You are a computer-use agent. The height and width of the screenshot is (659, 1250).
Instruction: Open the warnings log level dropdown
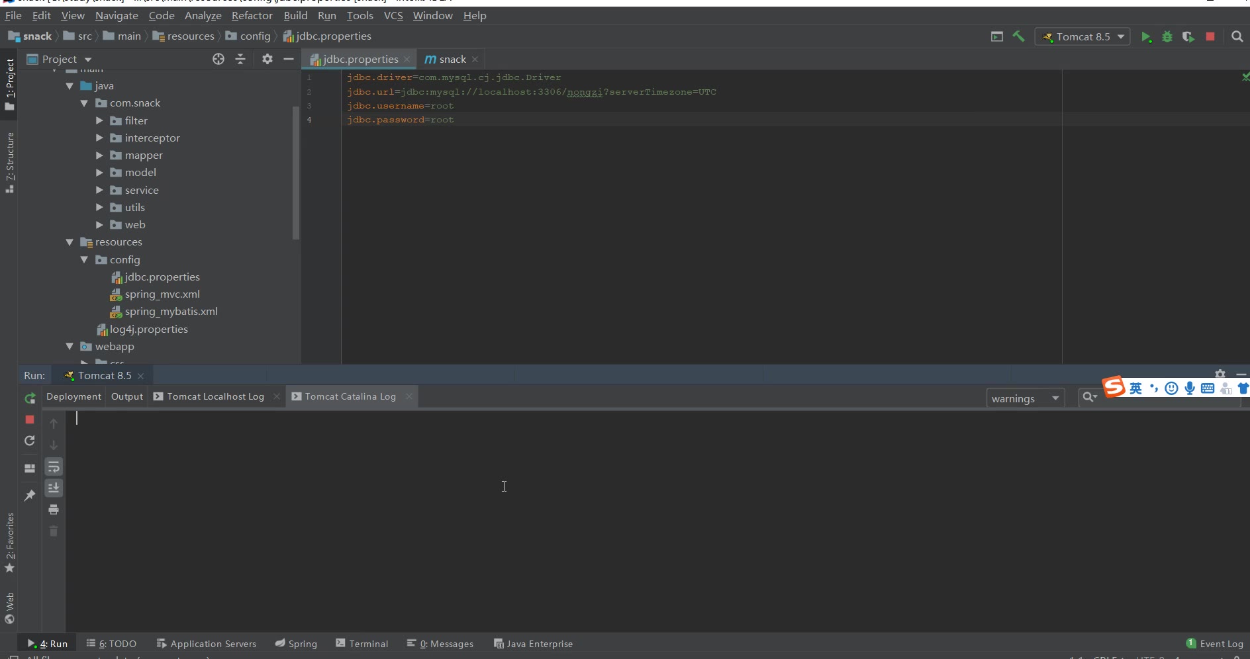tap(1025, 398)
